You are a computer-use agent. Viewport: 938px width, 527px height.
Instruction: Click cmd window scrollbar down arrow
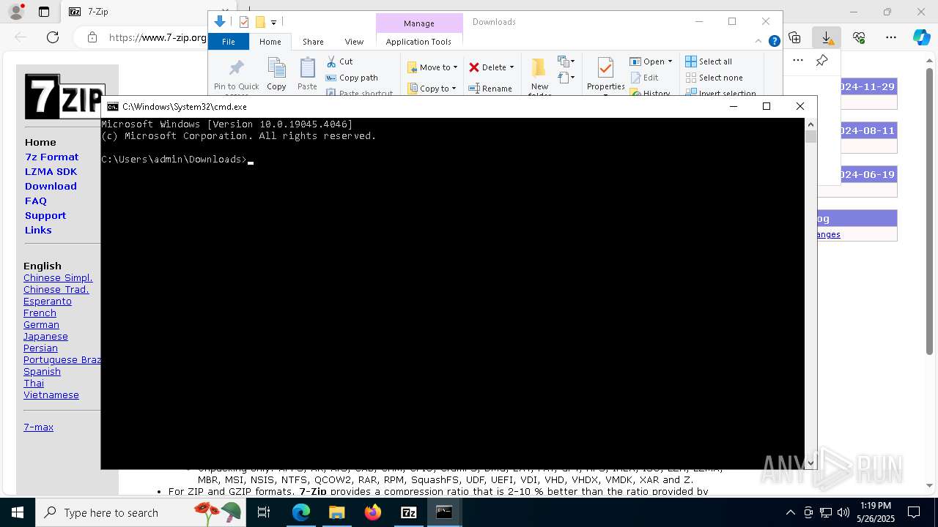click(810, 463)
